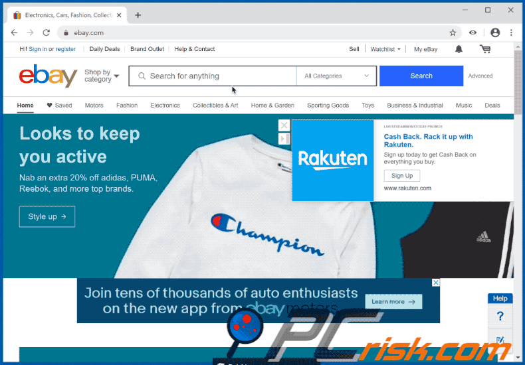Open Sporting Goods category
This screenshot has width=525, height=365.
point(328,106)
